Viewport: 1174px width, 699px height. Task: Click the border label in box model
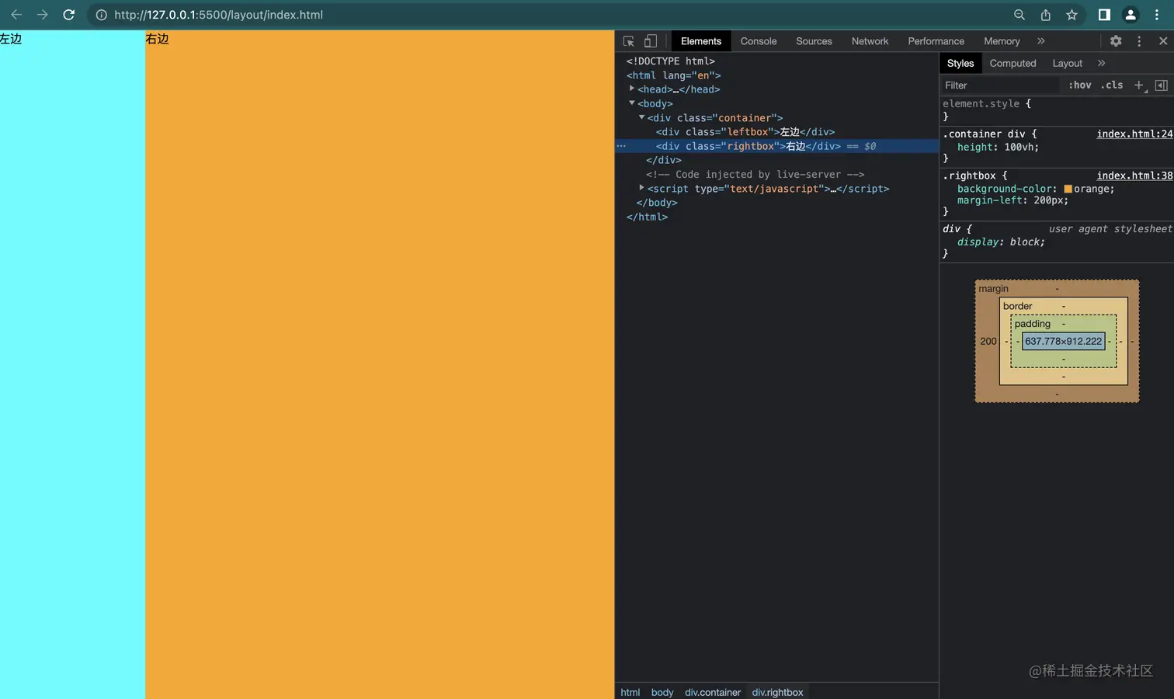1017,306
